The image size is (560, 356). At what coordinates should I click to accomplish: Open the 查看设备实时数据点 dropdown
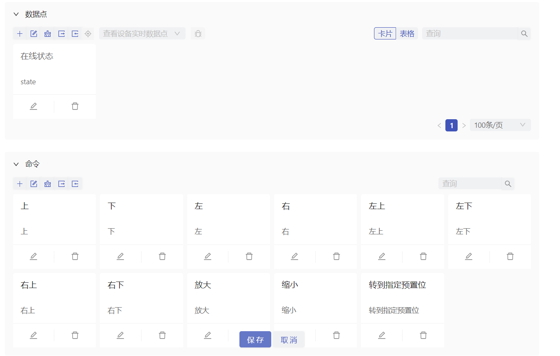coord(142,34)
